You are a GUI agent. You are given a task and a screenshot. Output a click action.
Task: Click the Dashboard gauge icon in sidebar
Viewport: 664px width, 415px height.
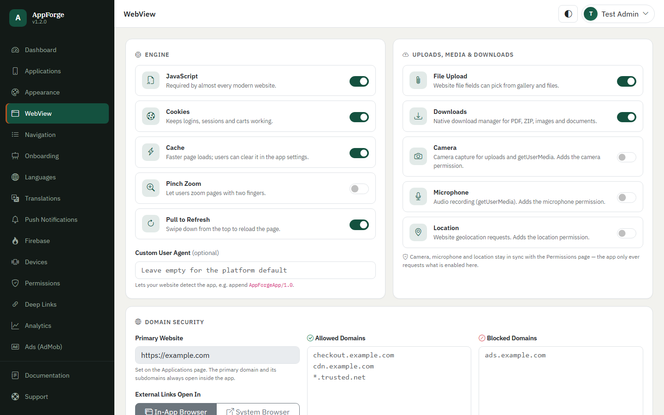coord(15,50)
